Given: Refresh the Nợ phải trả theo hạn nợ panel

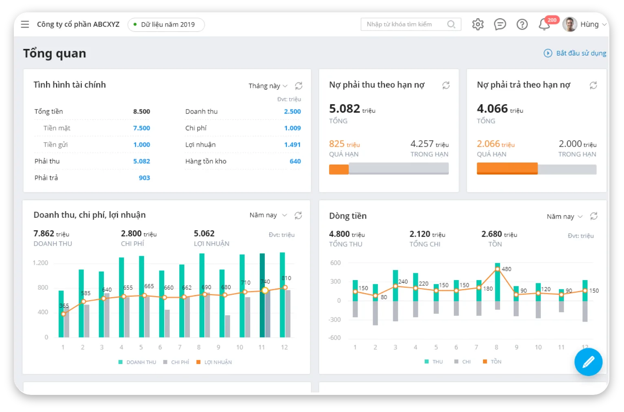Looking at the screenshot, I should pyautogui.click(x=593, y=85).
